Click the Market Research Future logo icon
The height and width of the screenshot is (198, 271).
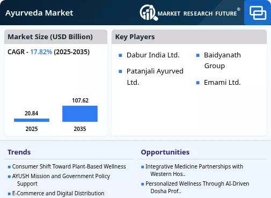click(149, 12)
